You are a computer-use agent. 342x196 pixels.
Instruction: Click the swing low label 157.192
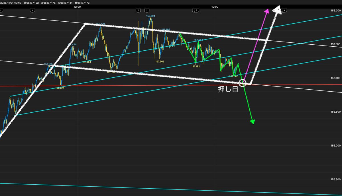click(x=196, y=67)
